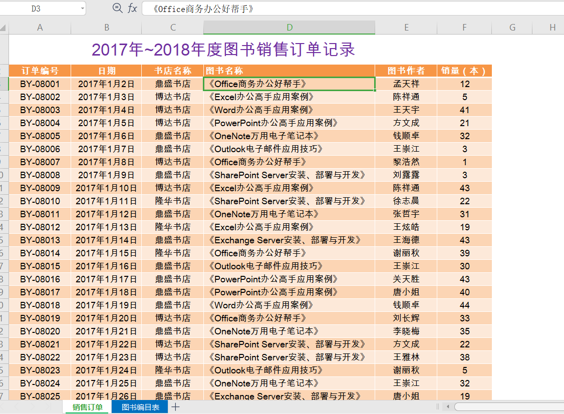Select 隆华书店 in row BY-08023
The width and height of the screenshot is (564, 414).
pos(173,370)
